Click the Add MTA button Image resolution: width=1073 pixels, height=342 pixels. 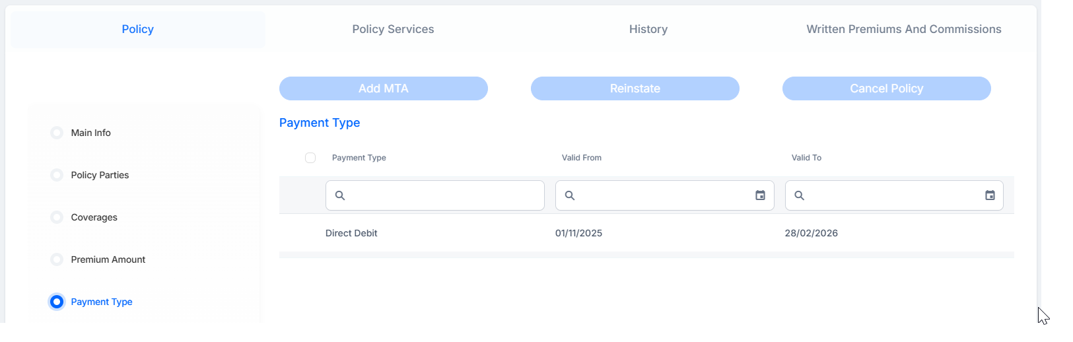point(384,88)
